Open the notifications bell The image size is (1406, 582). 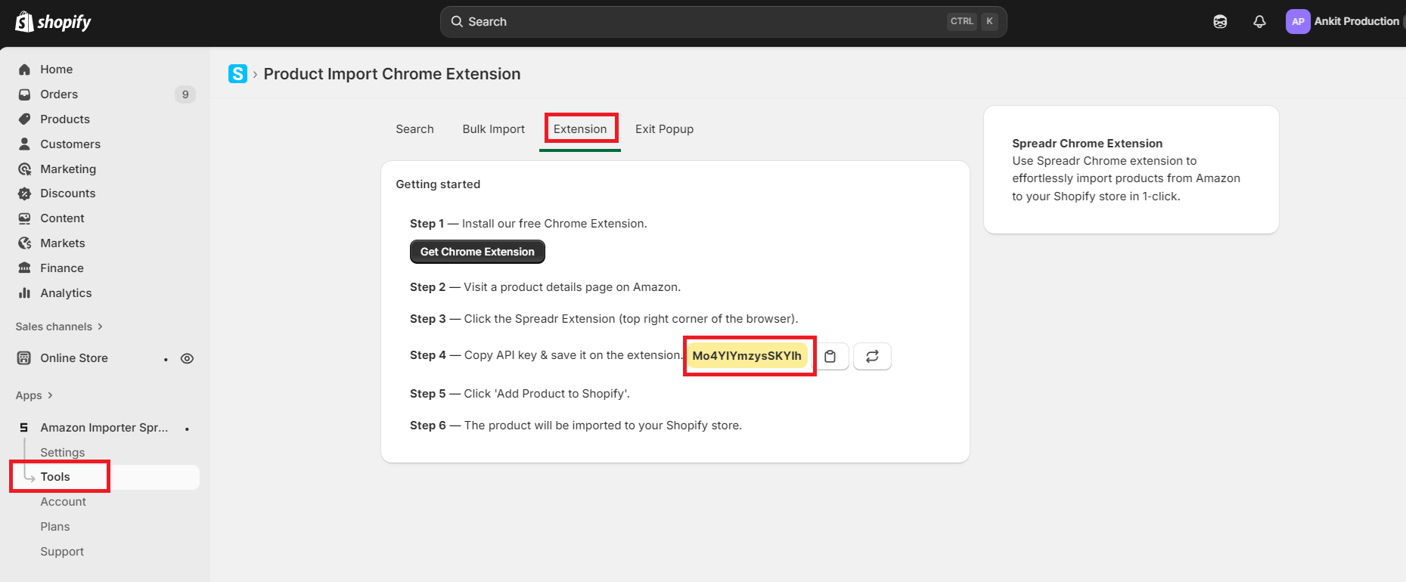tap(1259, 22)
